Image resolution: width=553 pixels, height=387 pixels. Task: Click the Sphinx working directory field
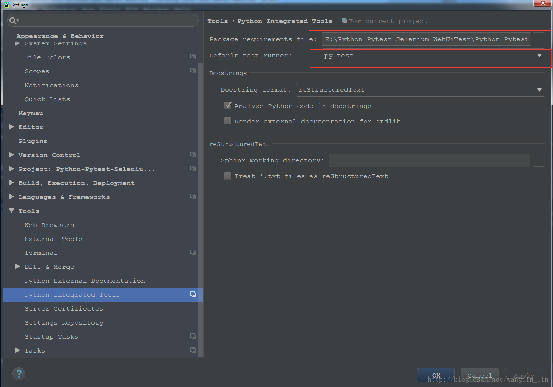(x=430, y=160)
